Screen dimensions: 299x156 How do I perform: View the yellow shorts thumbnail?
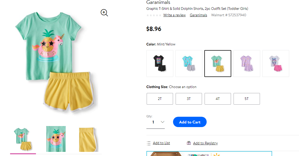point(89,140)
